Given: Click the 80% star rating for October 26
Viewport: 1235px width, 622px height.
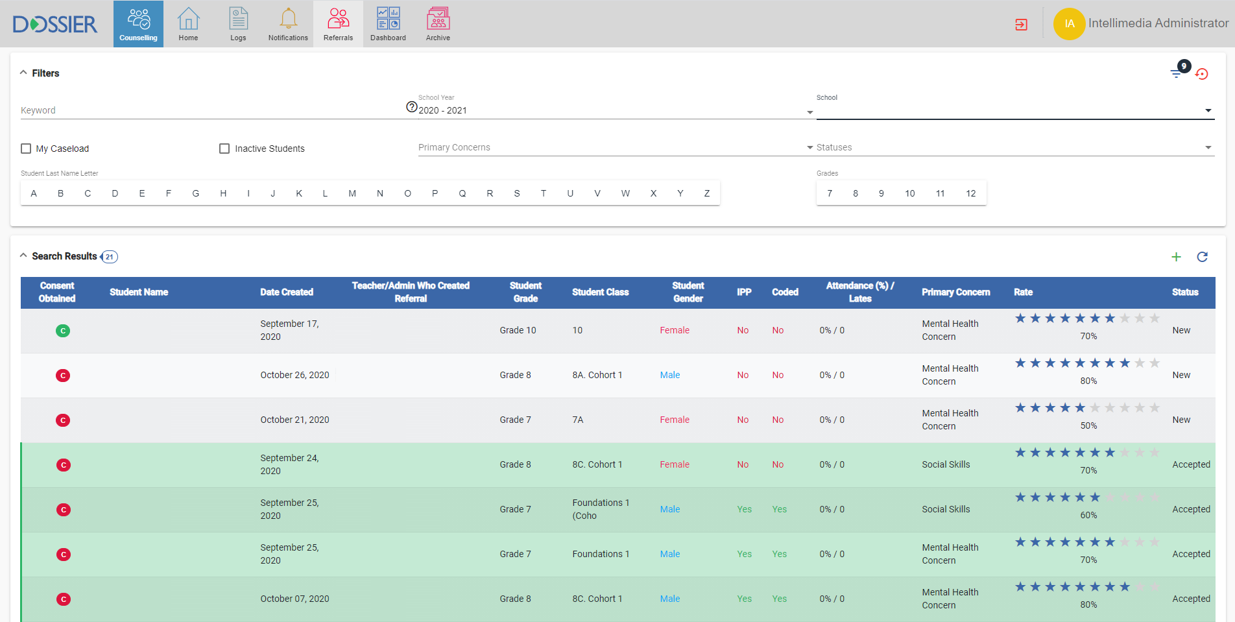Looking at the screenshot, I should [x=1087, y=363].
